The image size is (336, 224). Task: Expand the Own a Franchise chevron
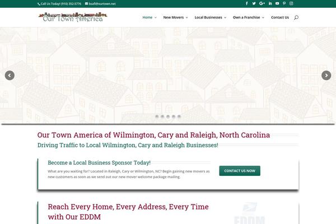(x=263, y=17)
